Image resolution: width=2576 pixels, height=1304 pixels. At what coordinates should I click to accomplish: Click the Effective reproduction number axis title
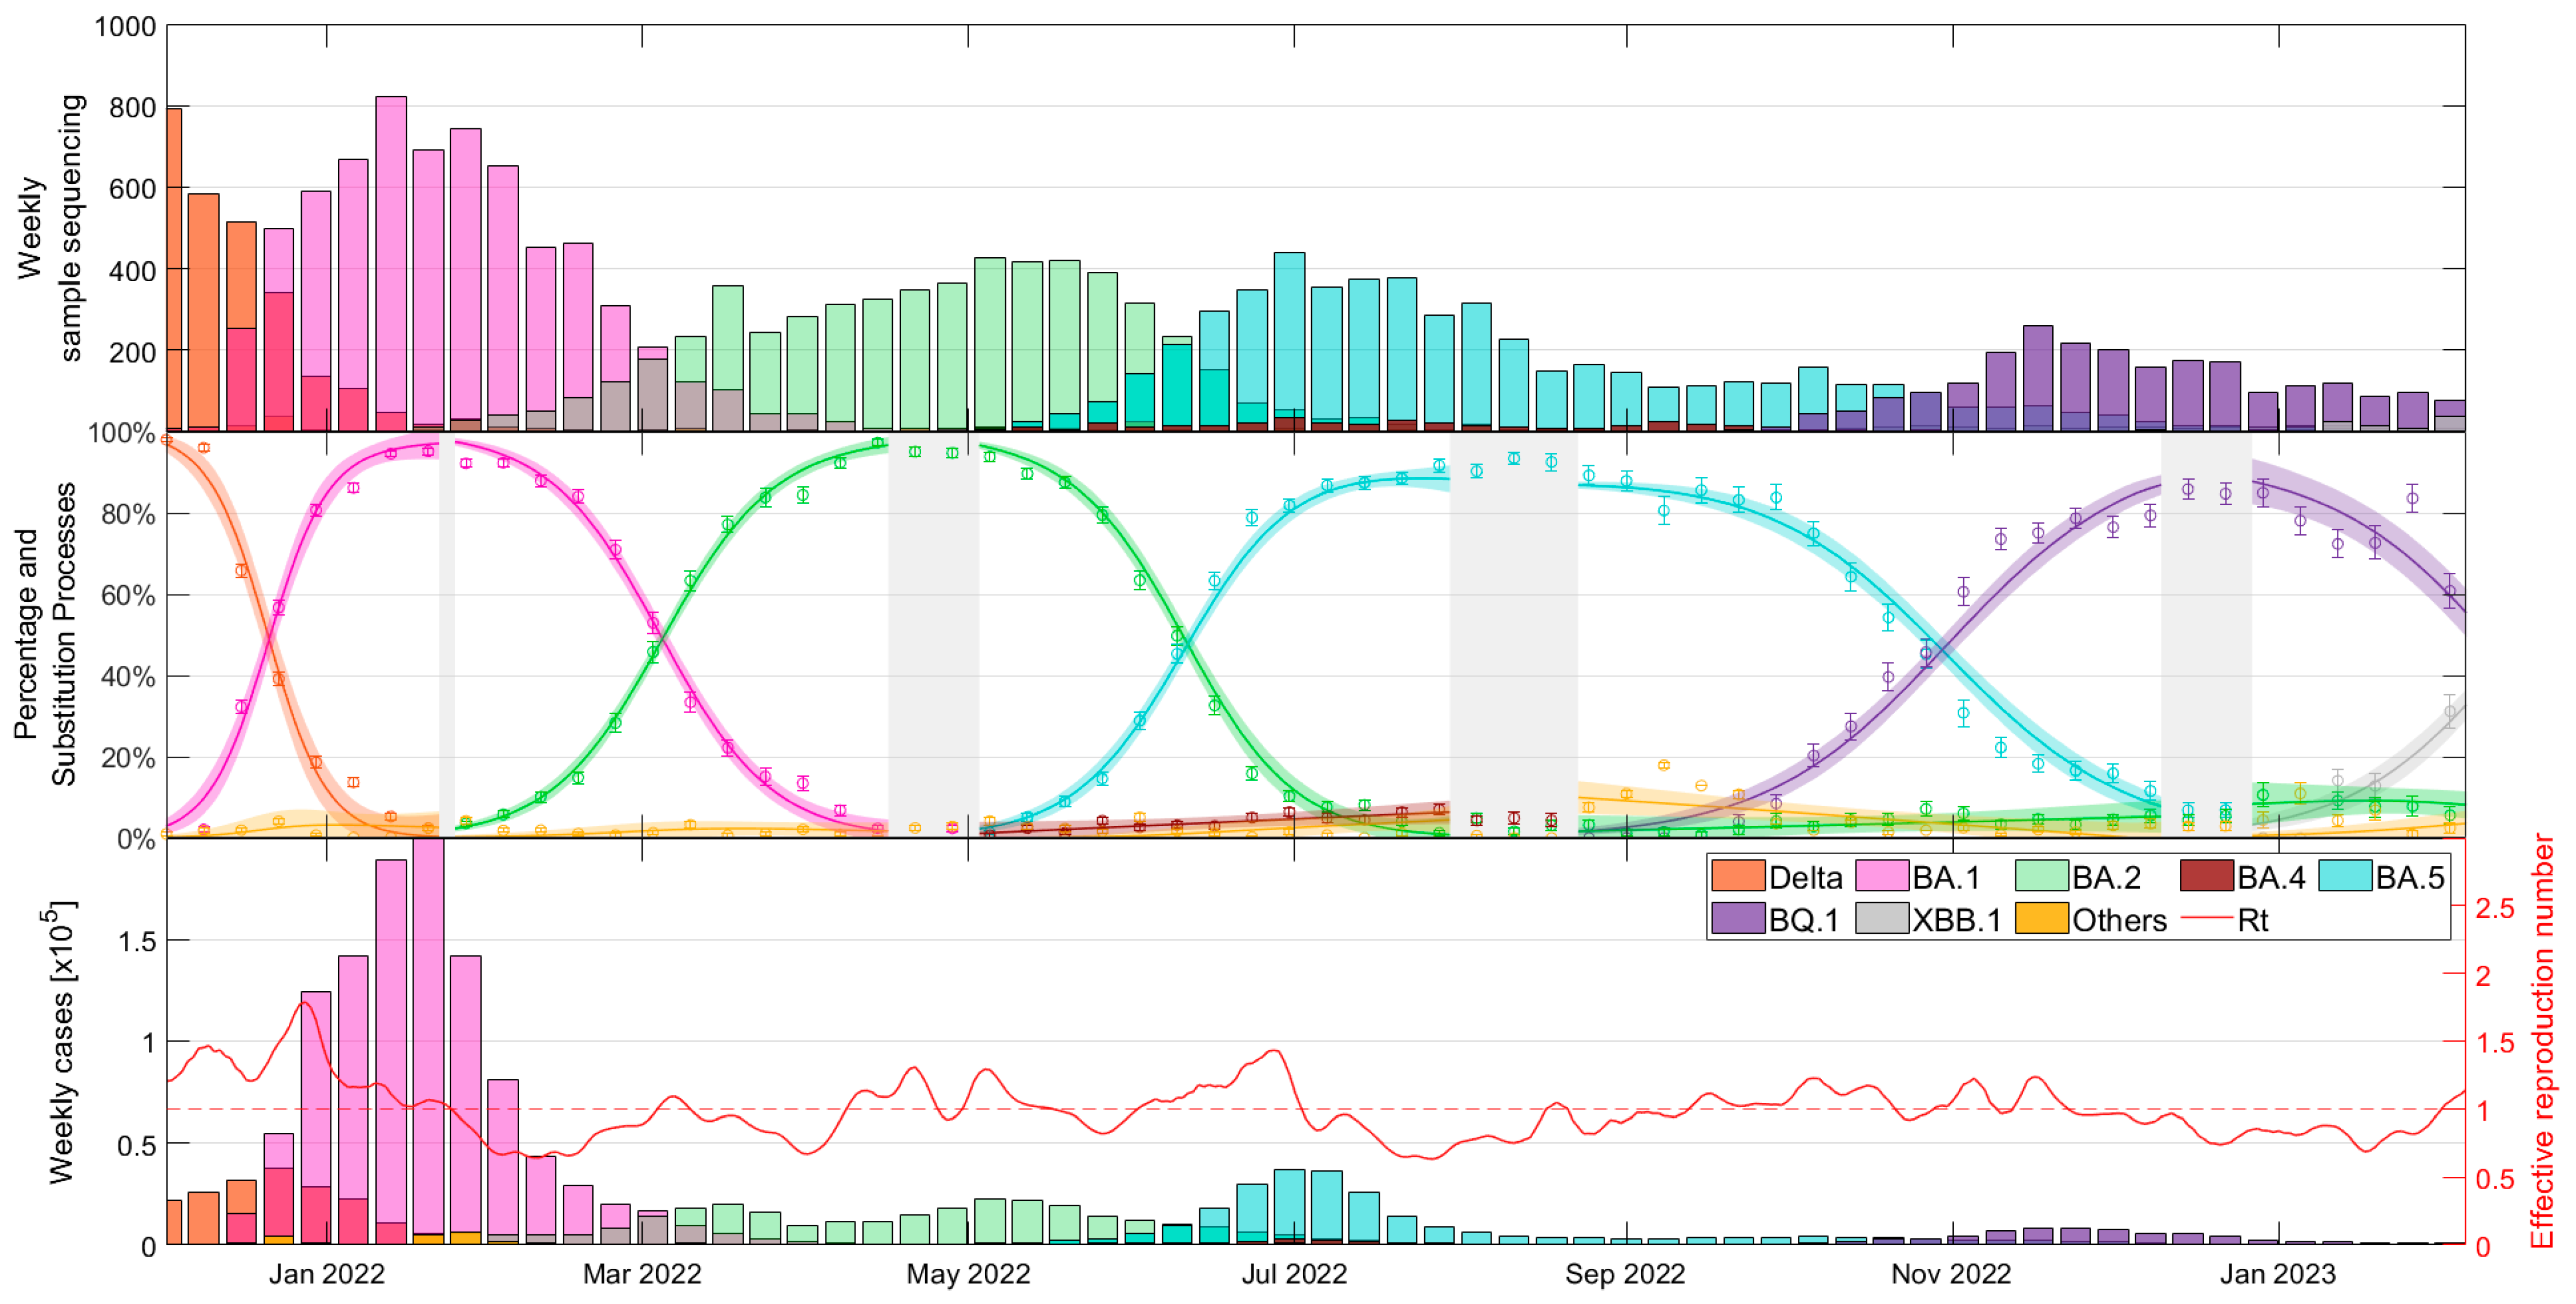2543,1041
